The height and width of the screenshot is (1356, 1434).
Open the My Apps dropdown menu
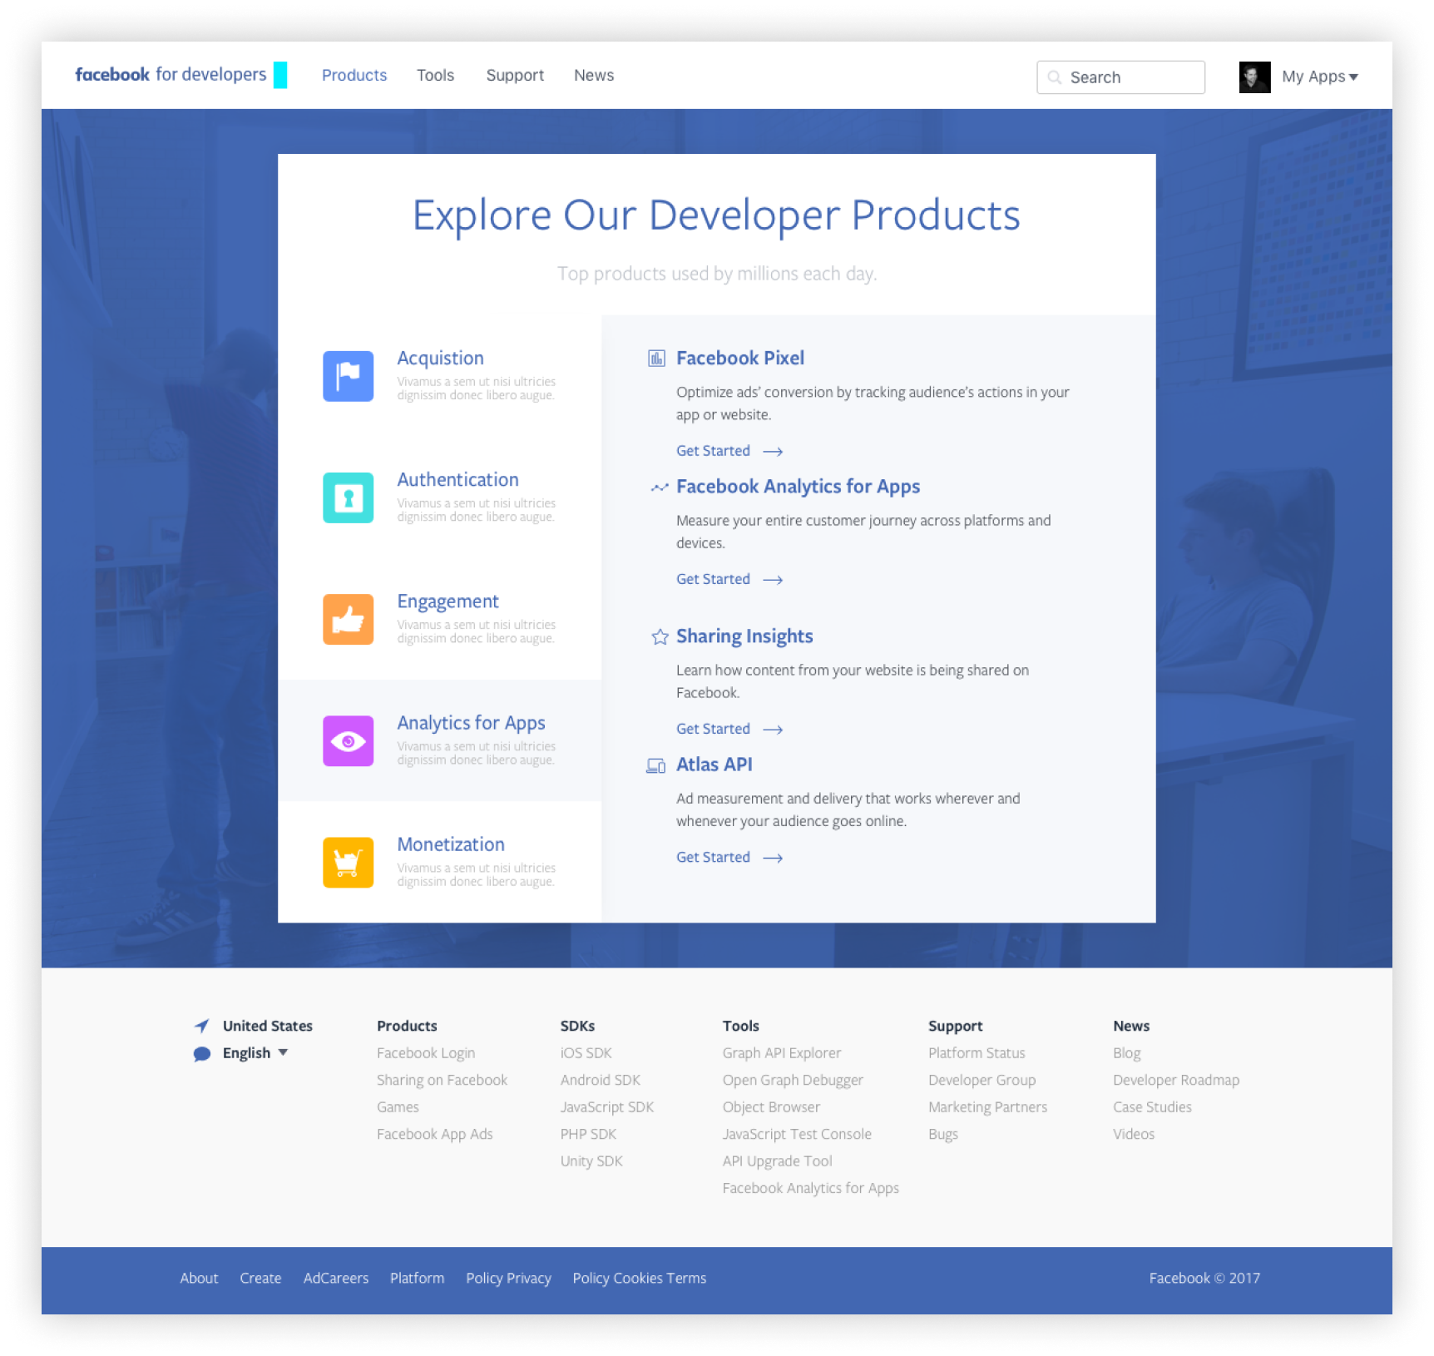tap(1319, 77)
